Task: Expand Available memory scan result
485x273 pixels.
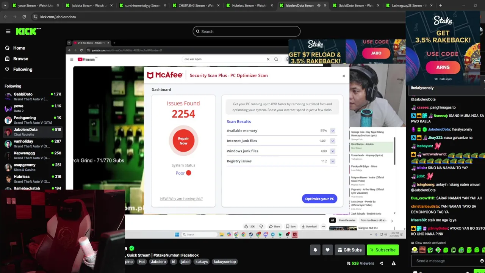Action: point(332,131)
